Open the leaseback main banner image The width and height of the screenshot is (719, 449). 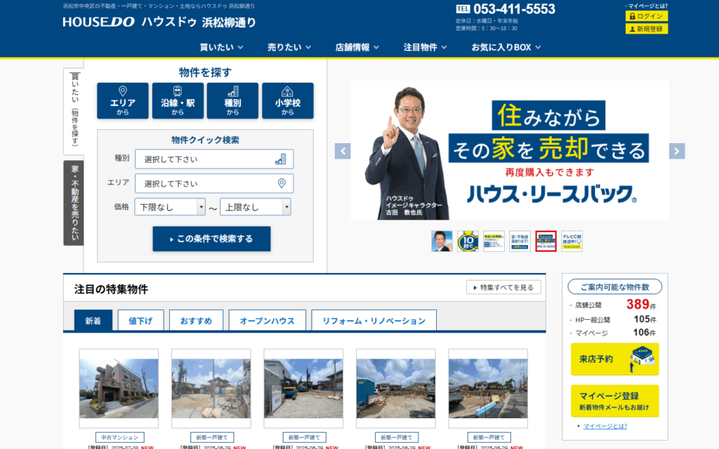coord(510,150)
